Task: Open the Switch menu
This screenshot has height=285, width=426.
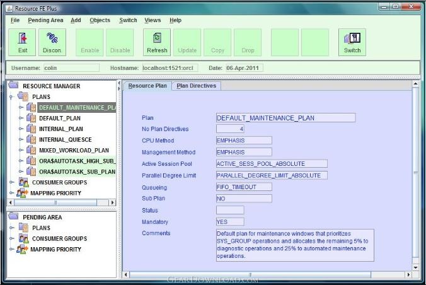Action: coord(128,20)
